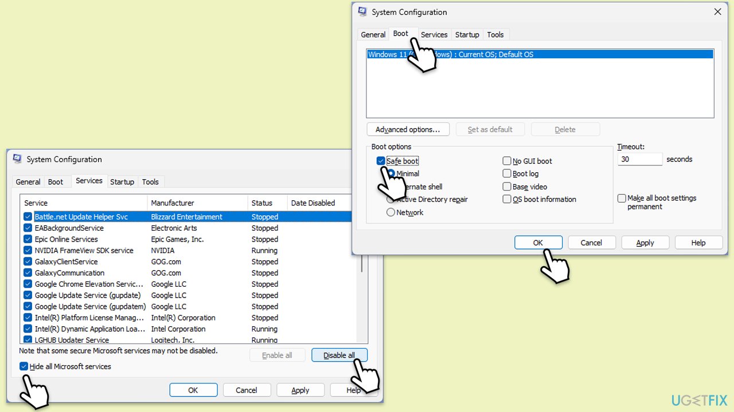Uncheck Google Update Service (gupdate) checkbox
This screenshot has height=412, width=734.
tap(28, 295)
